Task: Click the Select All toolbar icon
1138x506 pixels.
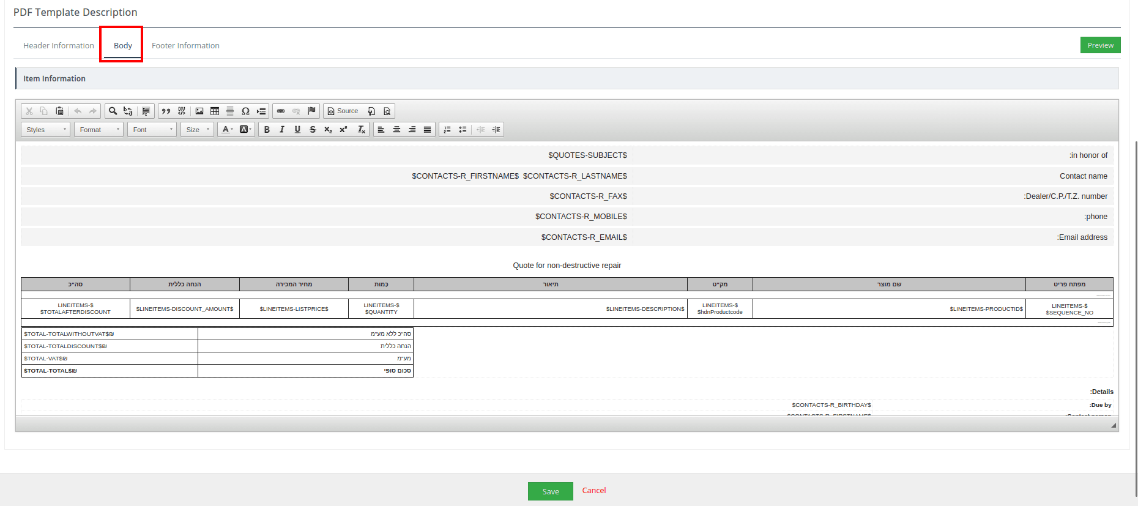Action: tap(146, 111)
